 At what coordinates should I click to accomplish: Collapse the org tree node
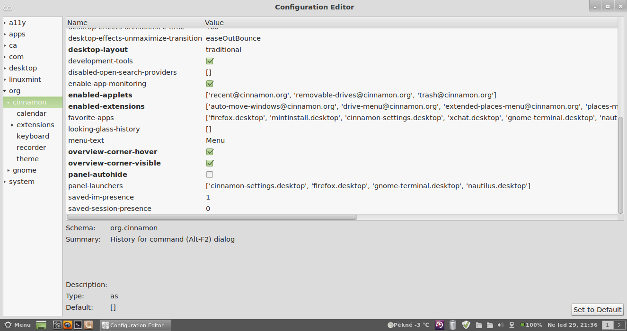point(5,91)
